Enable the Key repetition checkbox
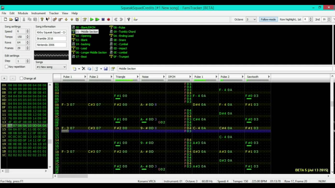The height and width of the screenshot is (188, 335). (7, 67)
